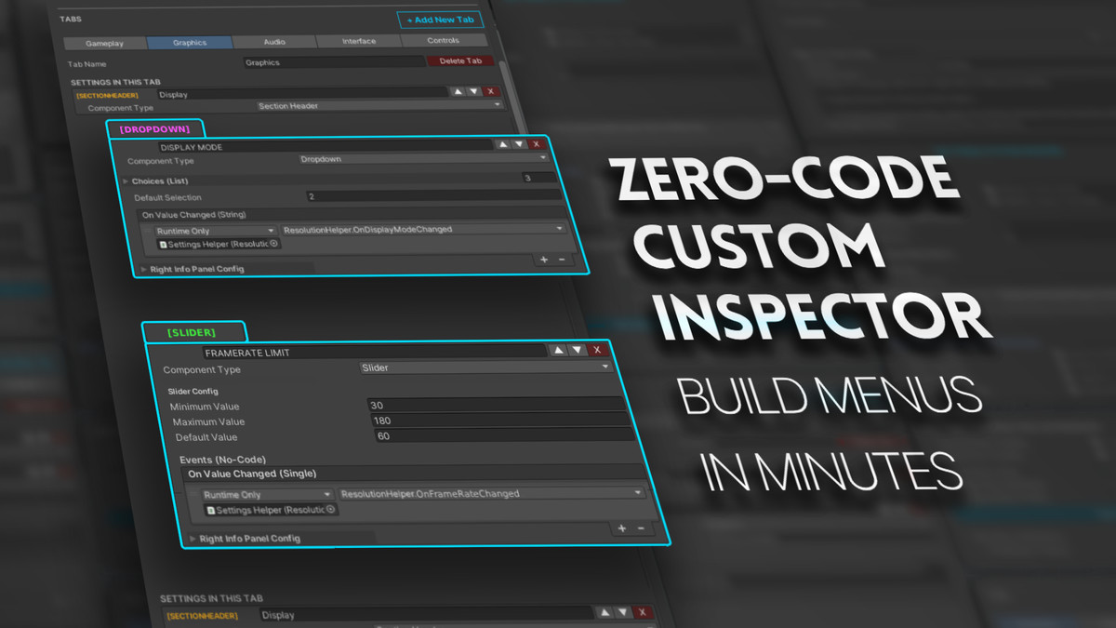Remove a listener with minus in FRAMERATE LIMIT event
This screenshot has height=628, width=1116.
coord(641,528)
